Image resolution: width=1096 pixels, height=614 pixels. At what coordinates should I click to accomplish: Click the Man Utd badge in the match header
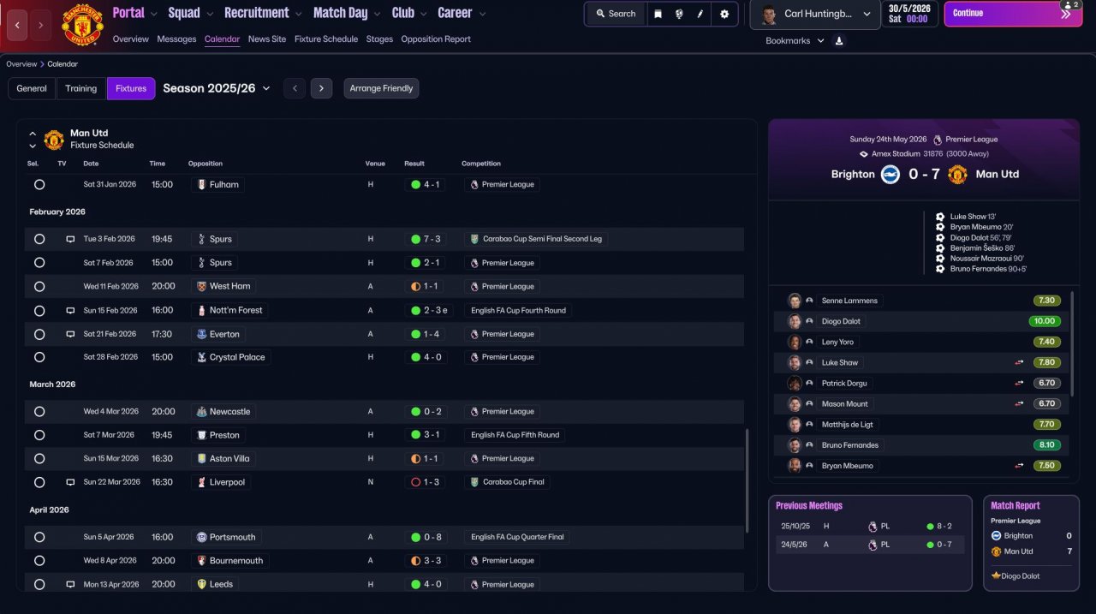957,174
